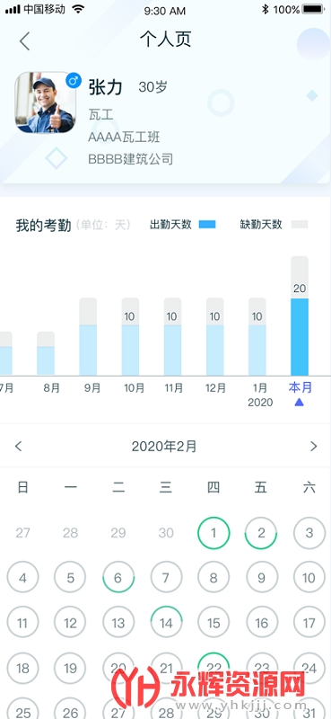Select the 本月 bar showing 20
The height and width of the screenshot is (719, 331).
[300, 315]
